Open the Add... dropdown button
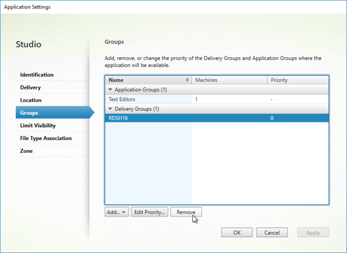This screenshot has height=253, width=347. 117,212
